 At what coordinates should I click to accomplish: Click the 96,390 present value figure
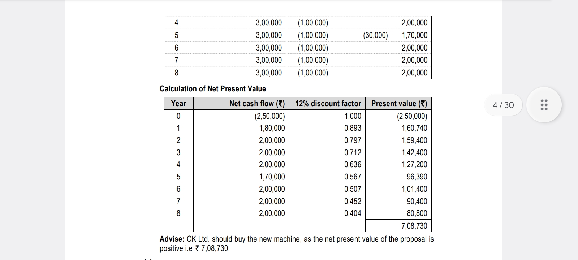pyautogui.click(x=417, y=177)
